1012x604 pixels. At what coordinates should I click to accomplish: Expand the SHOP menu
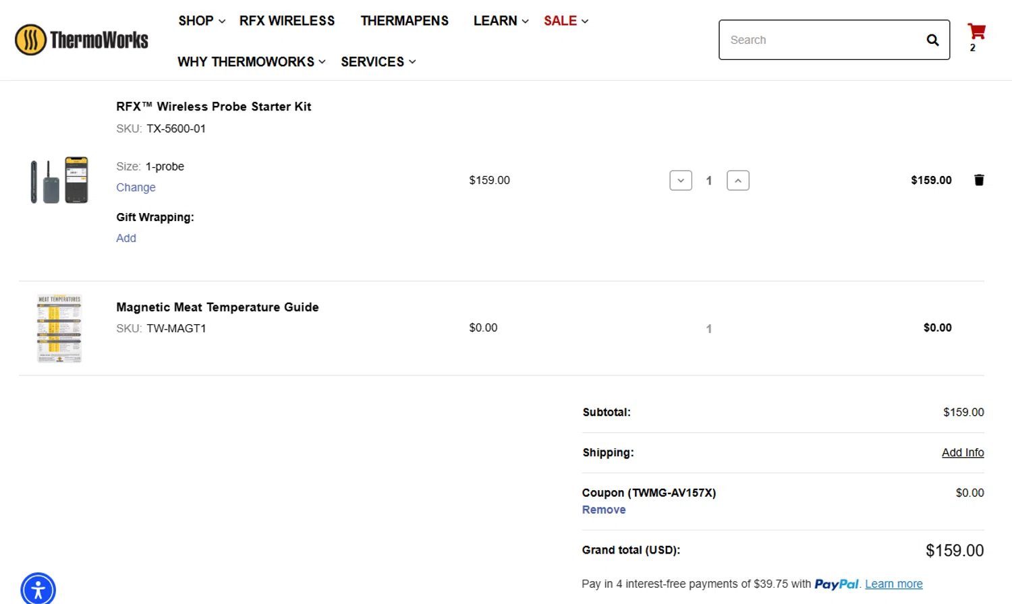click(202, 21)
